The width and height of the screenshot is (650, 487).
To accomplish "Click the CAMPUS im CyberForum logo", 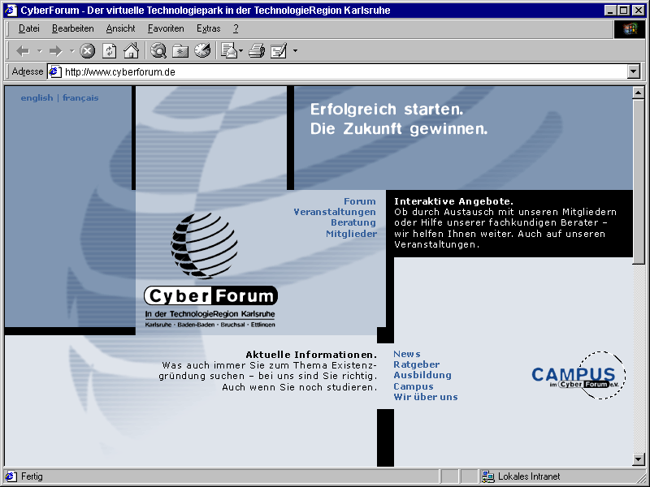I will click(x=578, y=375).
